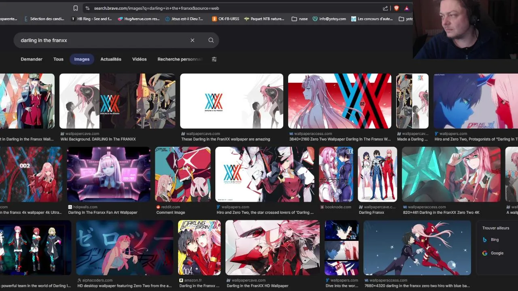Switch to the Vidéos tab

(x=139, y=59)
